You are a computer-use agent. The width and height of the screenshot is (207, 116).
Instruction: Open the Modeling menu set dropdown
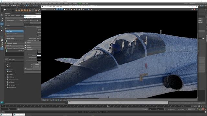click(x=5, y=6)
